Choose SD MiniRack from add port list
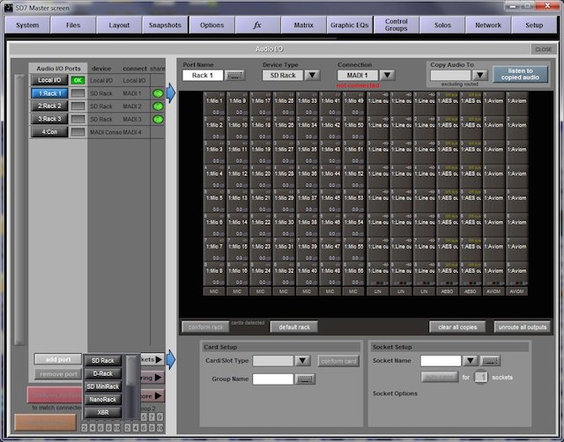This screenshot has height=442, width=564. pos(103,387)
